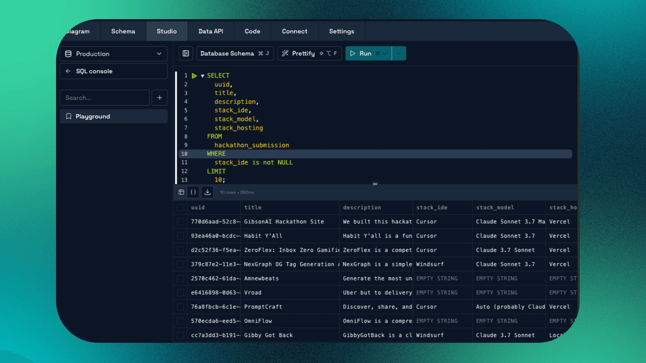Viewport: 646px width, 363px height.
Task: Go to the Code tab
Action: (252, 31)
